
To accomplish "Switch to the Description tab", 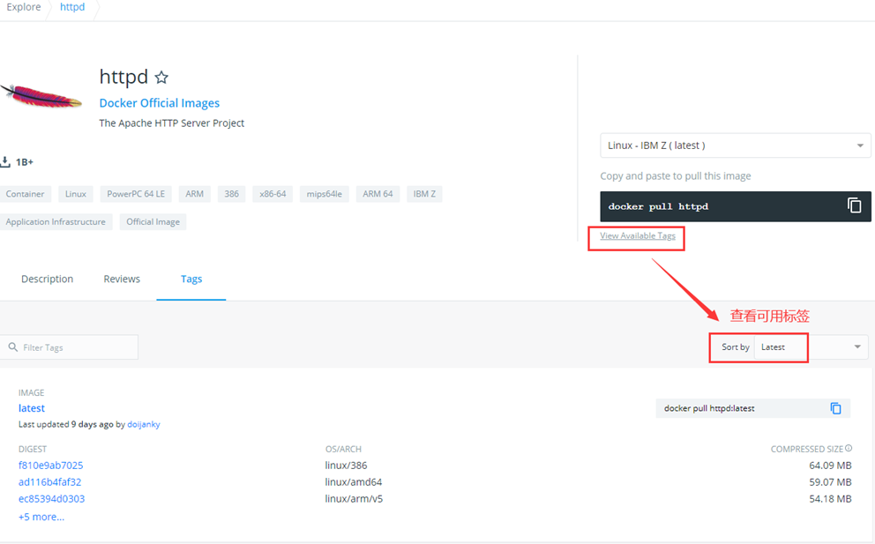I will [x=47, y=279].
